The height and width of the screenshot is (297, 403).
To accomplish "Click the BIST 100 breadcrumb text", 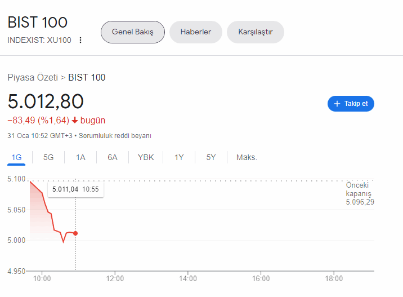I will point(87,77).
